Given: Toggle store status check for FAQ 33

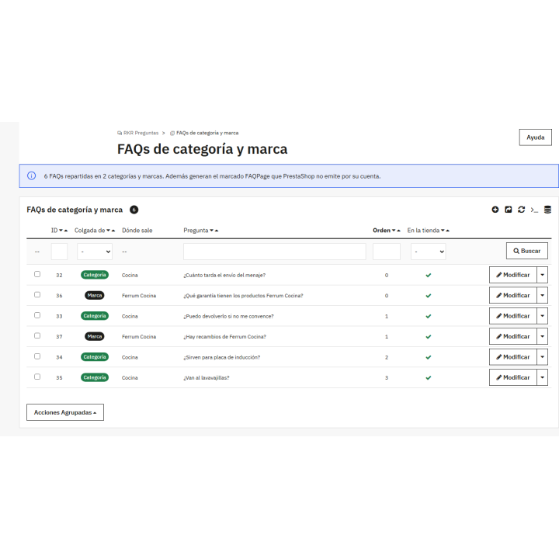Looking at the screenshot, I should coord(428,316).
